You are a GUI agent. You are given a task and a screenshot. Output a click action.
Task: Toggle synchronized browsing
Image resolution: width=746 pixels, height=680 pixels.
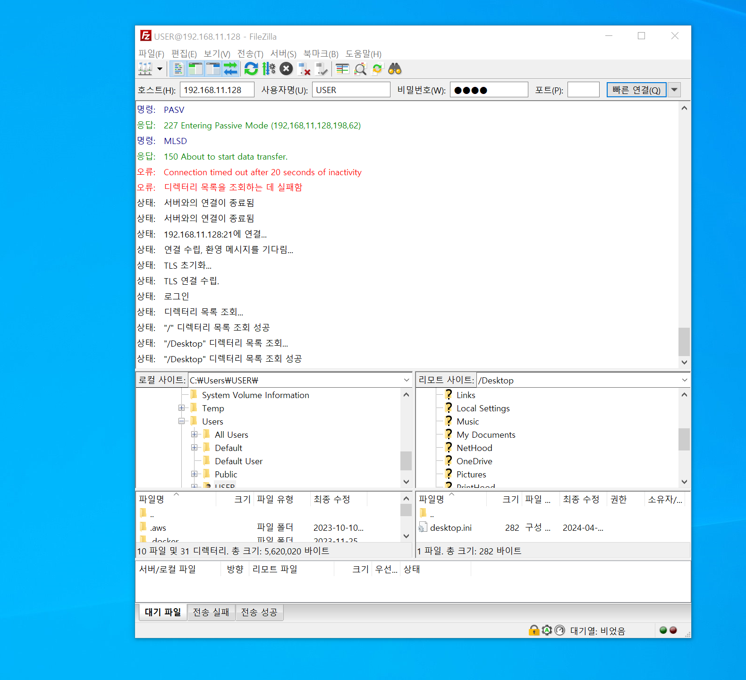(x=377, y=69)
